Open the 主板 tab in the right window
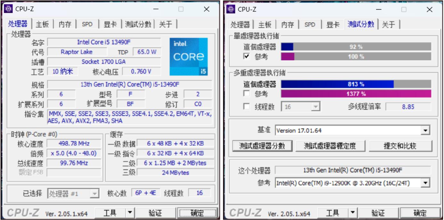 click(x=265, y=25)
